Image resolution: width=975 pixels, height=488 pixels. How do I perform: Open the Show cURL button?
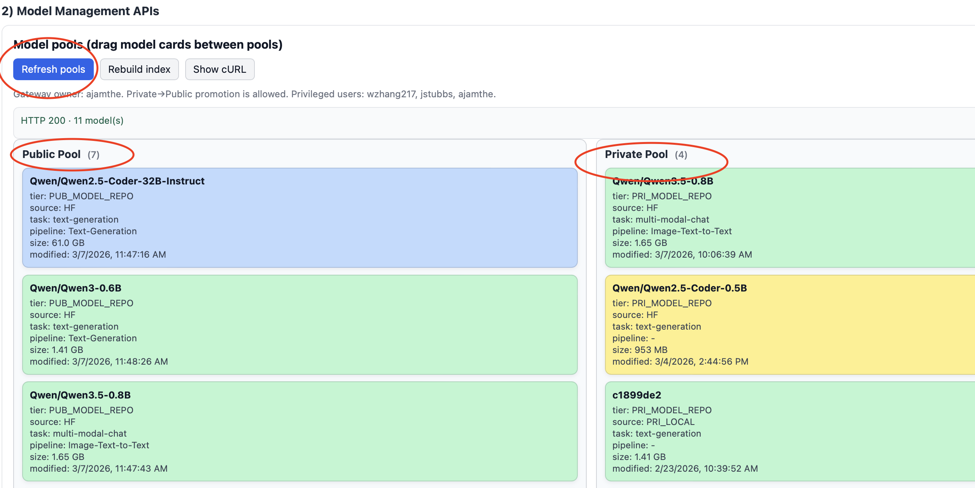click(x=219, y=69)
